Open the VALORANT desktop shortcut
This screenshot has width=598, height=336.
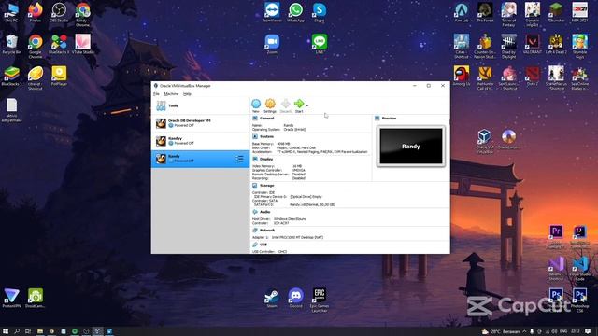click(x=533, y=44)
